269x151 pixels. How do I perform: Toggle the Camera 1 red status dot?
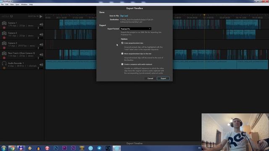4,28
